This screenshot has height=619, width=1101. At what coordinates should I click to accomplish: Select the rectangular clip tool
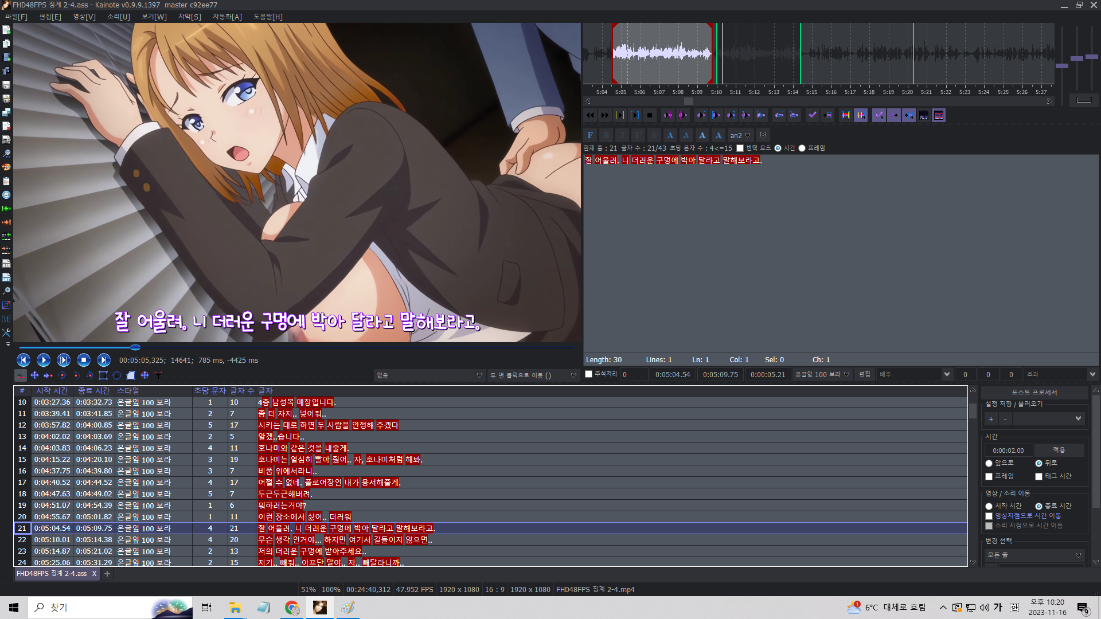click(103, 375)
